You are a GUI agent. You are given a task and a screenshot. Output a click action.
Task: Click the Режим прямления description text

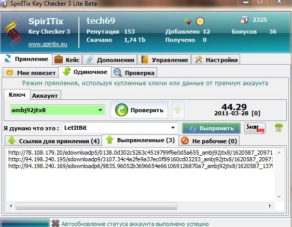click(x=145, y=83)
